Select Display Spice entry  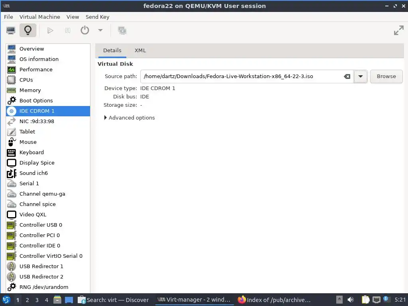click(x=48, y=163)
